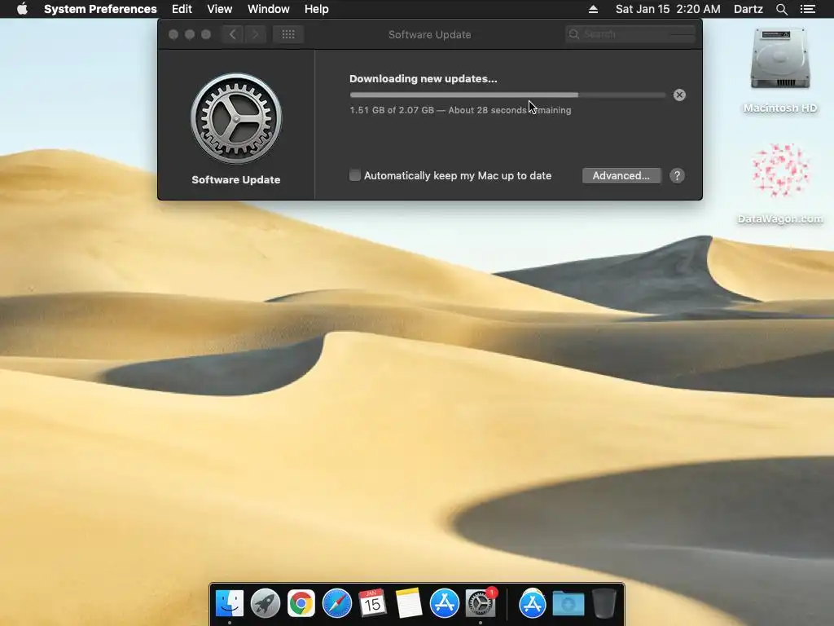This screenshot has width=834, height=626.
Task: Click System Preferences icon in the Dock
Action: [x=481, y=603]
